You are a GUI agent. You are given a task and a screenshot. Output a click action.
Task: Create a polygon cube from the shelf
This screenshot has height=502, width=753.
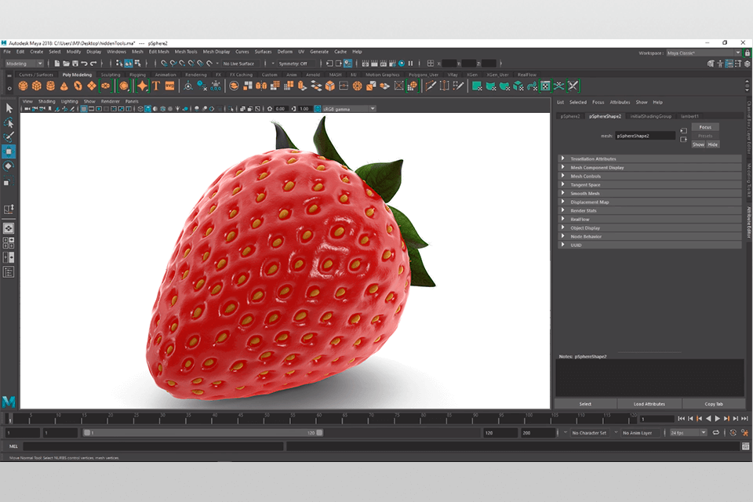pyautogui.click(x=37, y=86)
